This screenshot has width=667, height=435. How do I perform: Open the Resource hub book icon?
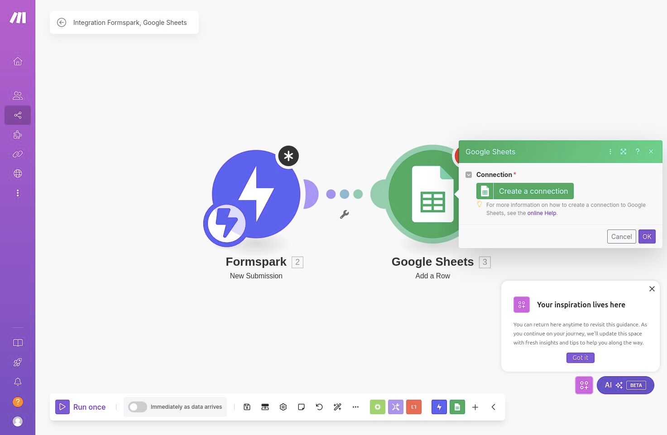pos(18,343)
